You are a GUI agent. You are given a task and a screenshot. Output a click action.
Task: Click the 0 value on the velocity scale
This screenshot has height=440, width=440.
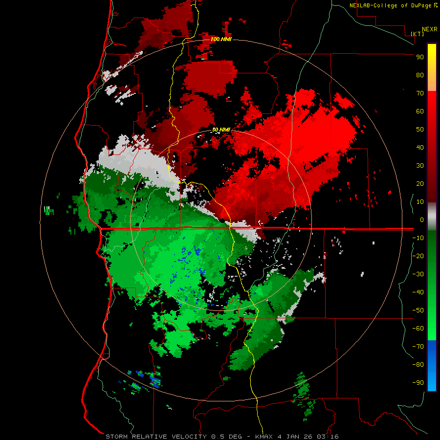click(422, 220)
